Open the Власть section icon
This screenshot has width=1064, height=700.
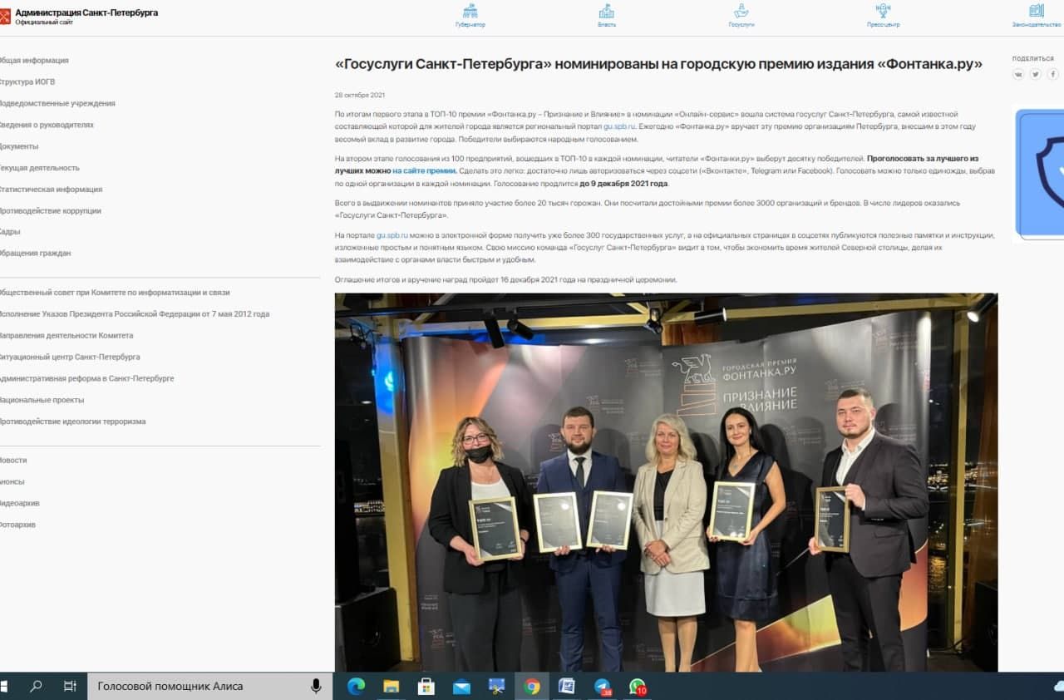click(x=607, y=11)
